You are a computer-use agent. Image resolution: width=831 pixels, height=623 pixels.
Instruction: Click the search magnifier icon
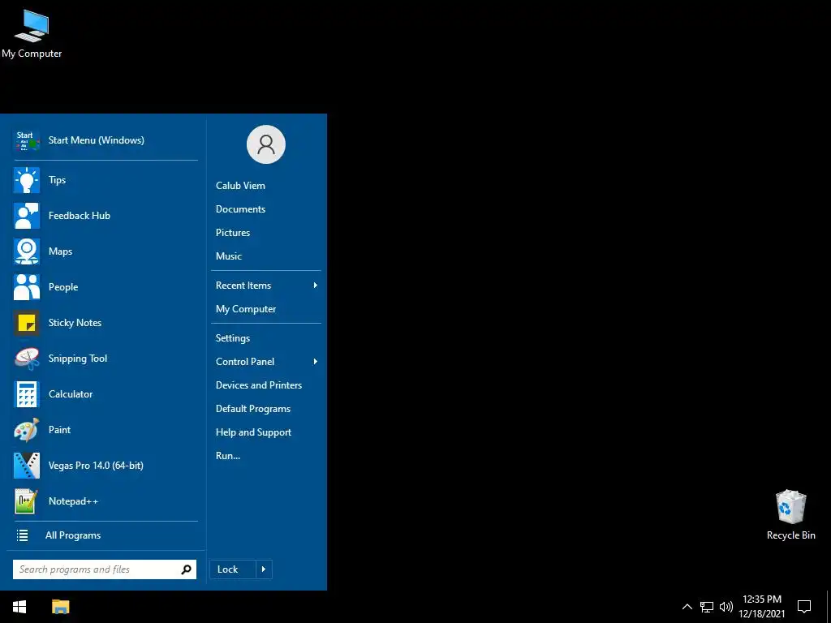[186, 569]
